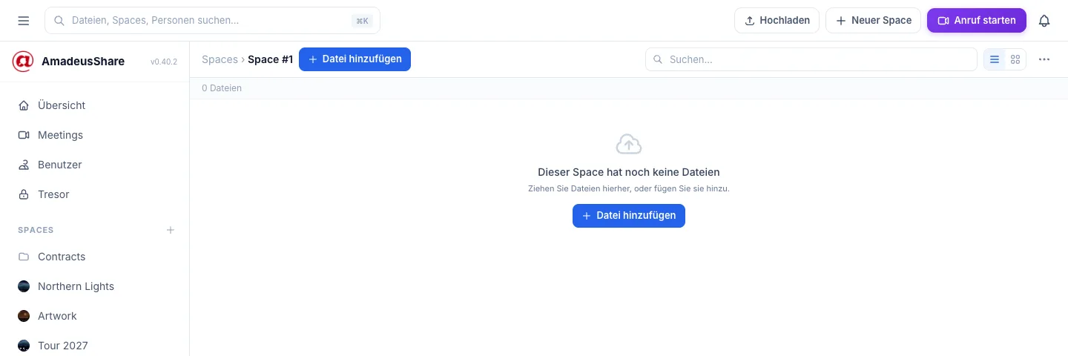Click the Tour 2027 avatar thumbnail
Image resolution: width=1068 pixels, height=356 pixels.
(24, 346)
